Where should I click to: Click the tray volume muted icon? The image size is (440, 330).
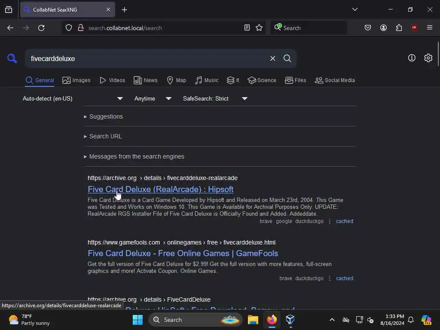point(371,320)
